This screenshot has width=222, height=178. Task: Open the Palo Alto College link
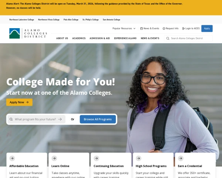coord(71,20)
